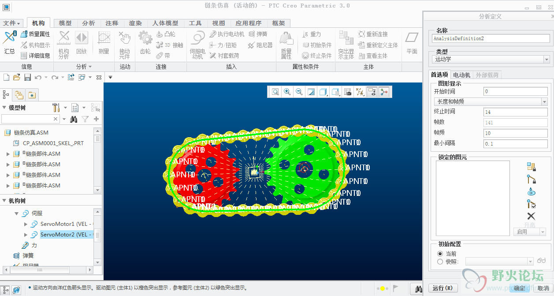Image resolution: width=554 pixels, height=296 pixels.
Task: Click the open folder icon in quick access bar
Action: (17, 77)
